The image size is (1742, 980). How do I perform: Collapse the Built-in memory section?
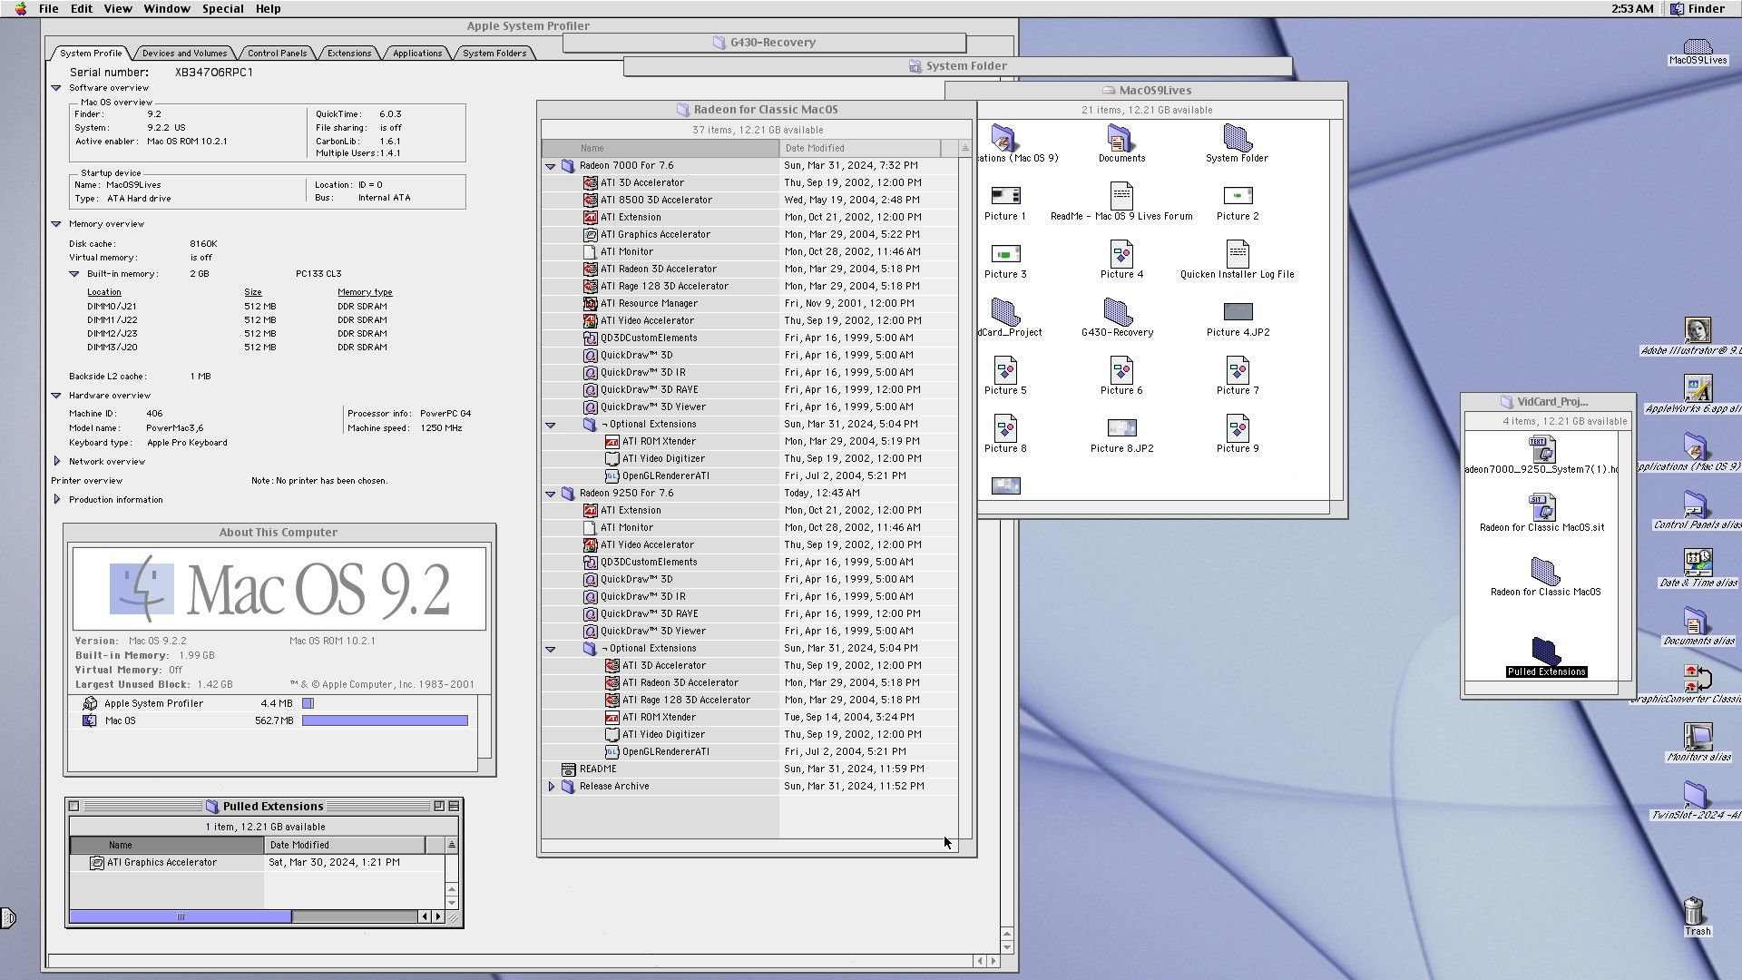[74, 274]
